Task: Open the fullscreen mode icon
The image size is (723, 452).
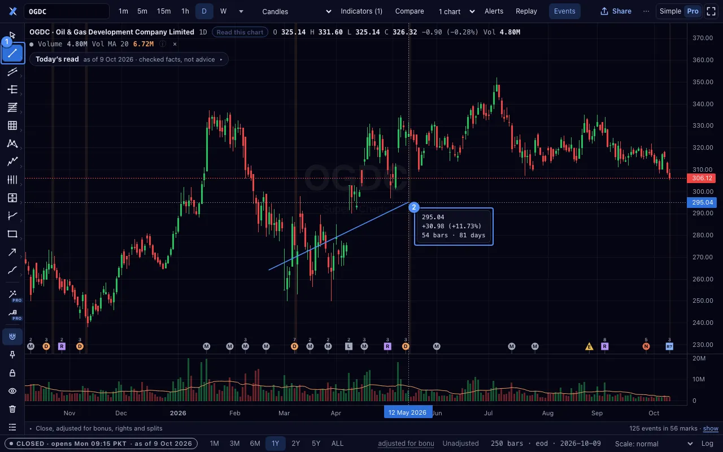Action: point(711,11)
